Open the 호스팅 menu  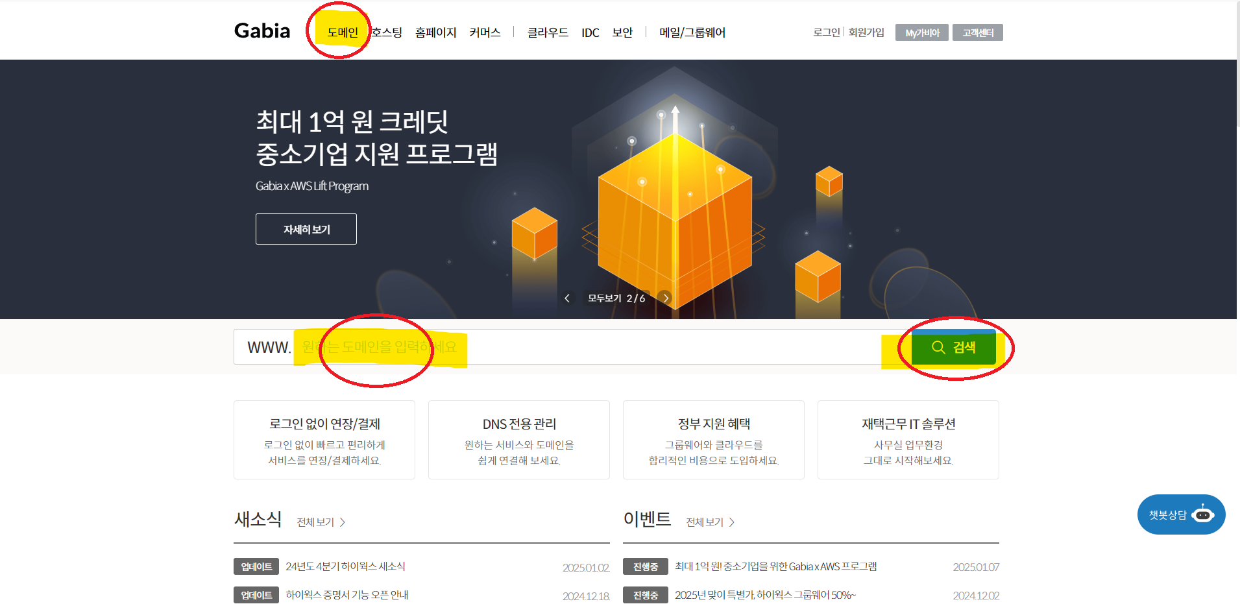click(x=387, y=32)
